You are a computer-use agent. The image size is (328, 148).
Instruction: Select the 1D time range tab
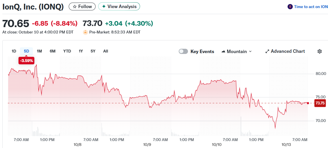(x=14, y=51)
